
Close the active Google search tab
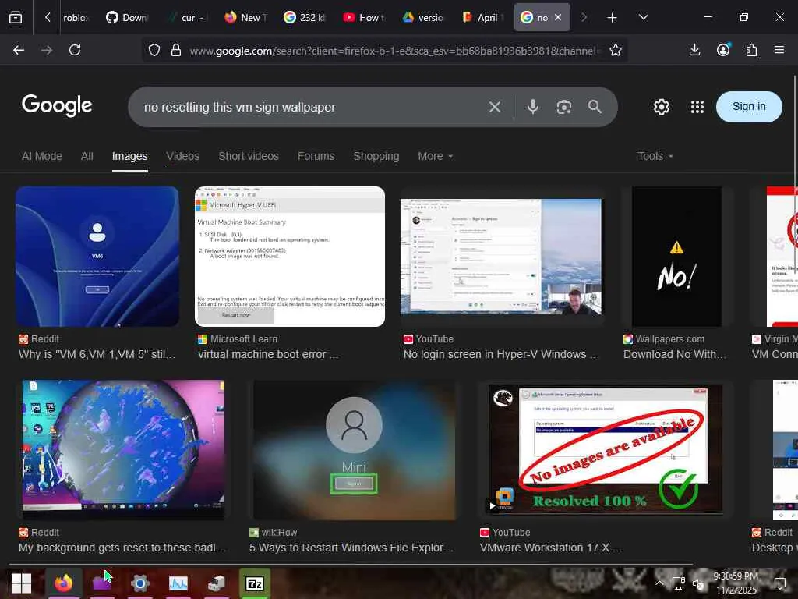coord(558,17)
